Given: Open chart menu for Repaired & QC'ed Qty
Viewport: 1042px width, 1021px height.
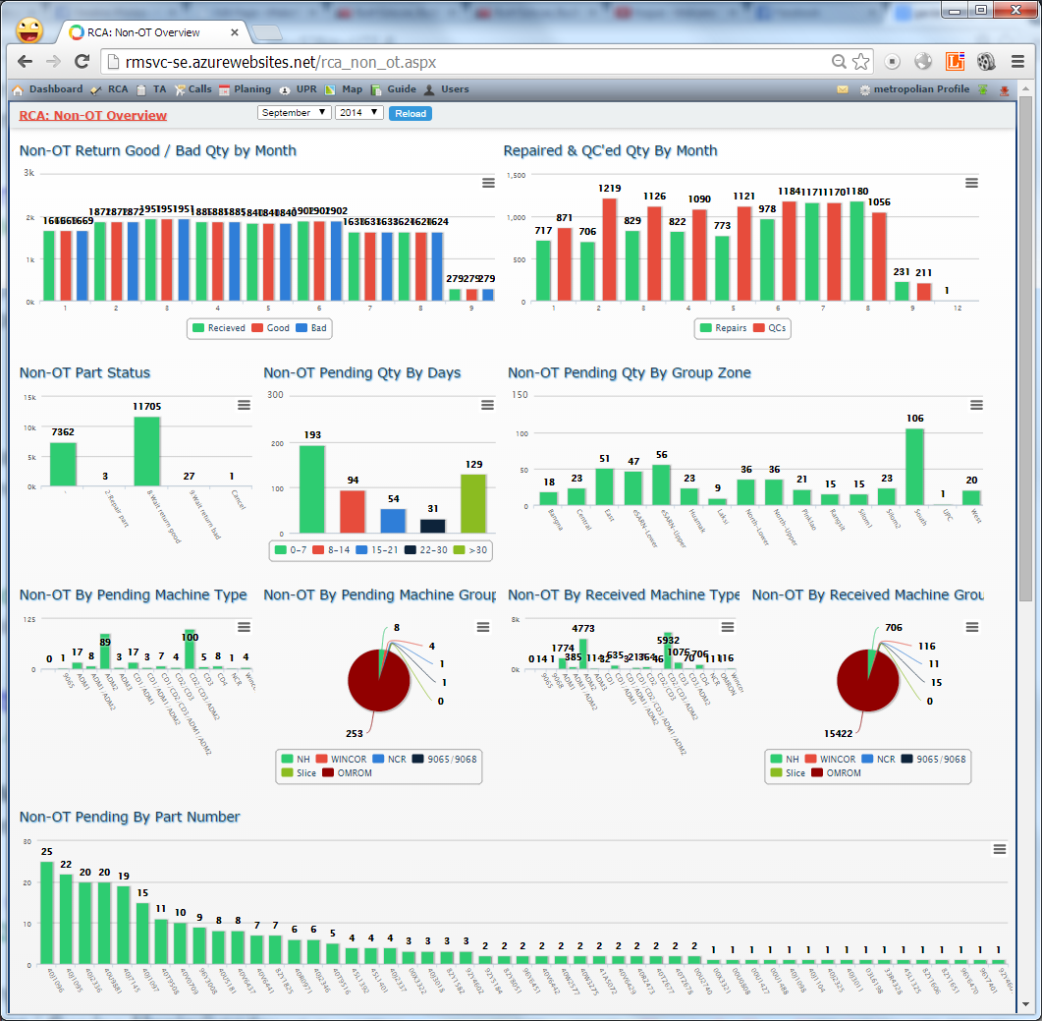Looking at the screenshot, I should point(971,183).
